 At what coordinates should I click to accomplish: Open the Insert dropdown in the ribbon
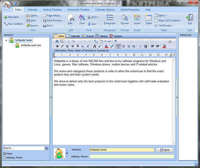pos(137,20)
